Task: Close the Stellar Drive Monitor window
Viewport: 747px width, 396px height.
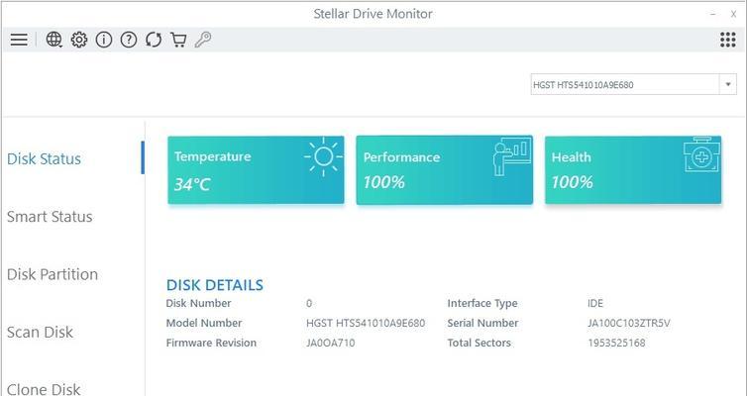Action: tap(734, 14)
